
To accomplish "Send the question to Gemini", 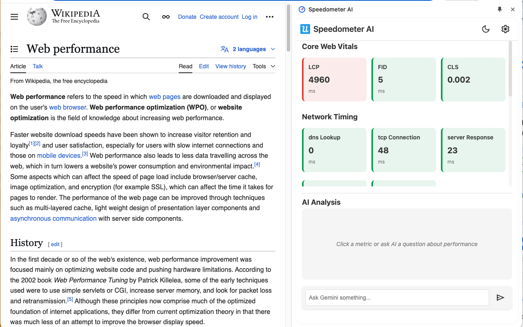I will 501,298.
